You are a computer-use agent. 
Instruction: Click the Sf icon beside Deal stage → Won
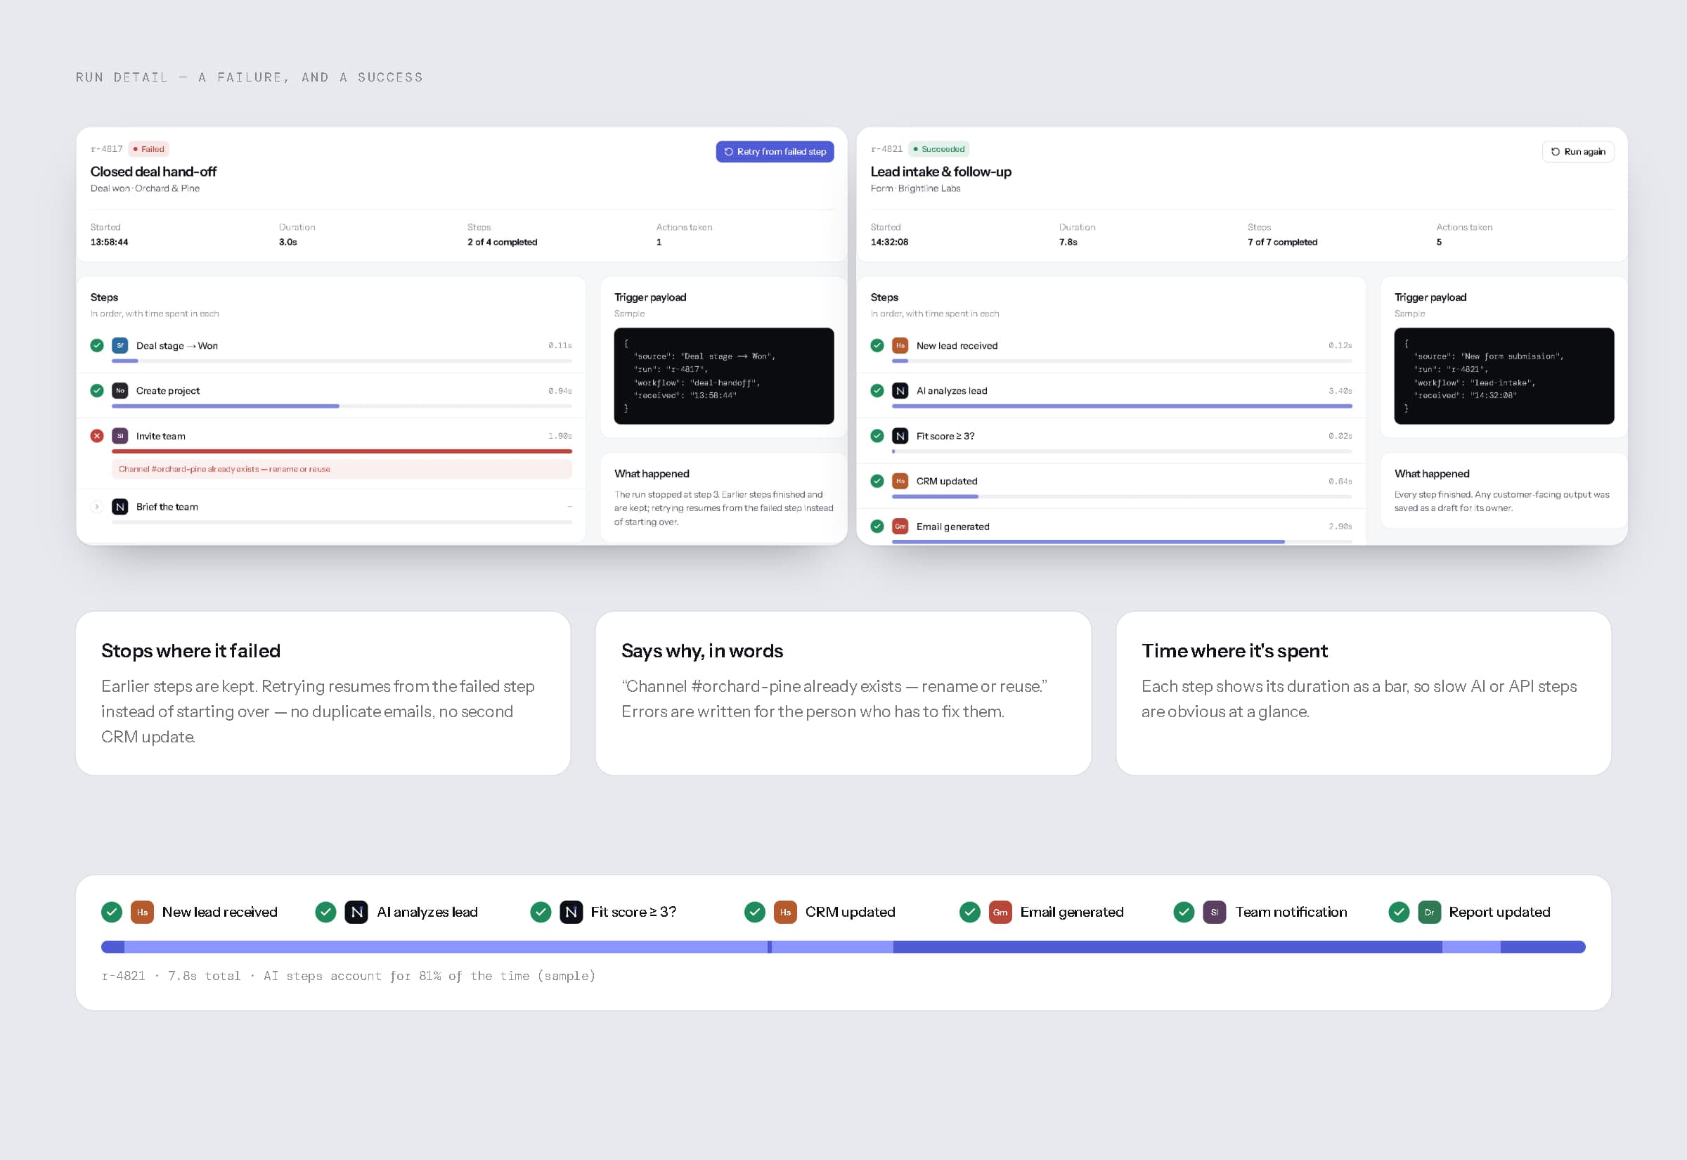120,345
